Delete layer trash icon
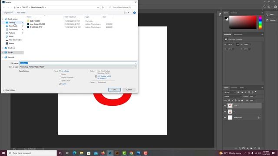The image size is (278, 156). [259, 148]
